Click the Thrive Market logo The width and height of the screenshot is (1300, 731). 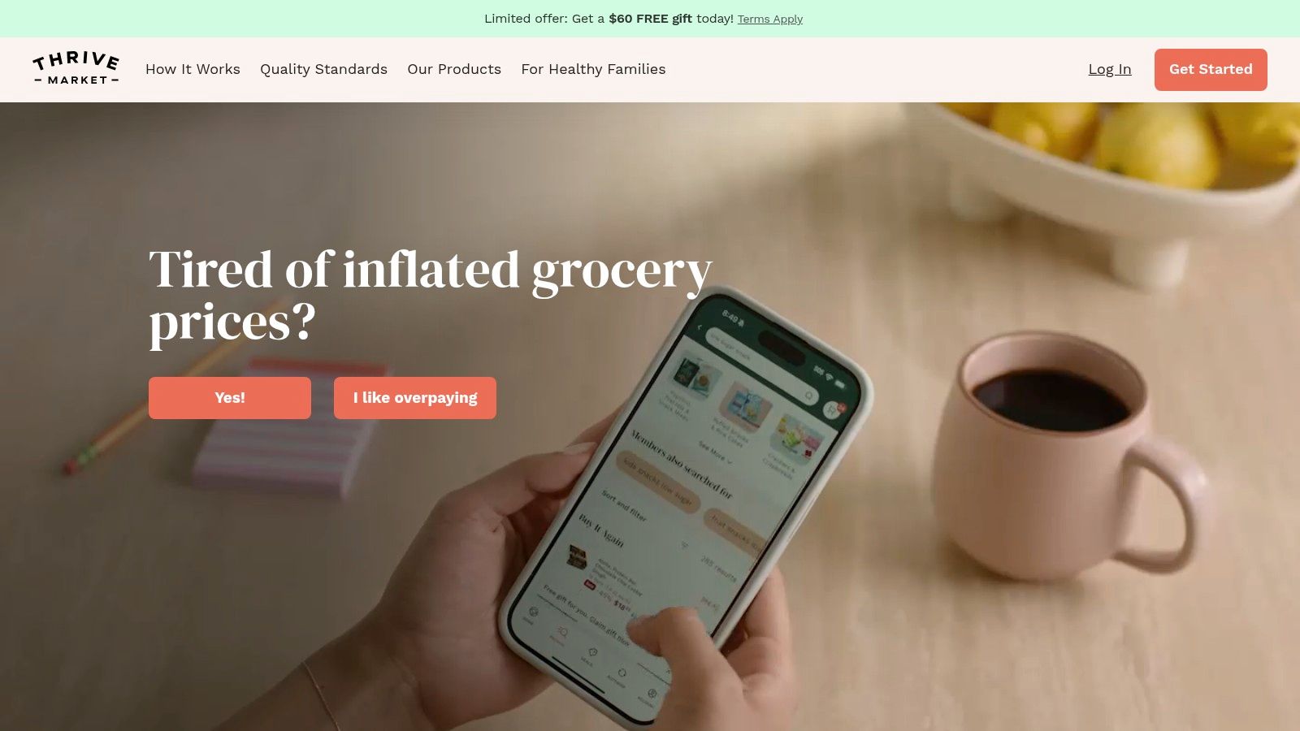click(x=76, y=69)
